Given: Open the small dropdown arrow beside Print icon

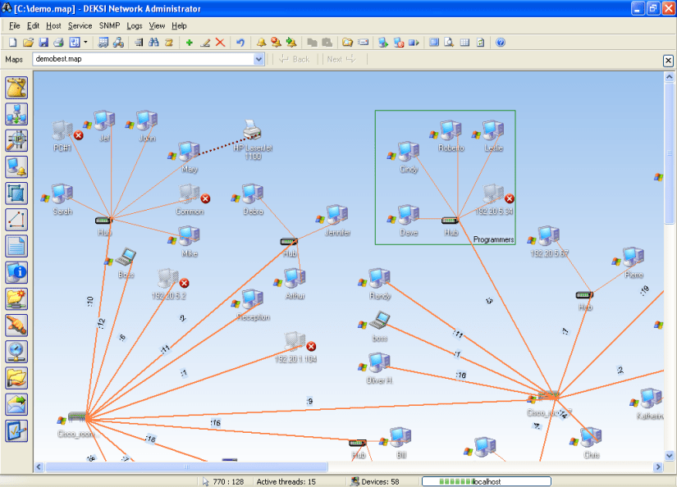Looking at the screenshot, I should pyautogui.click(x=85, y=42).
